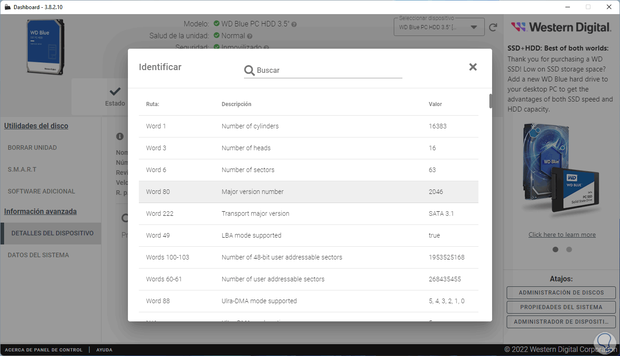620x356 pixels.
Task: Click the AYUDA link in the footer
Action: click(x=104, y=350)
